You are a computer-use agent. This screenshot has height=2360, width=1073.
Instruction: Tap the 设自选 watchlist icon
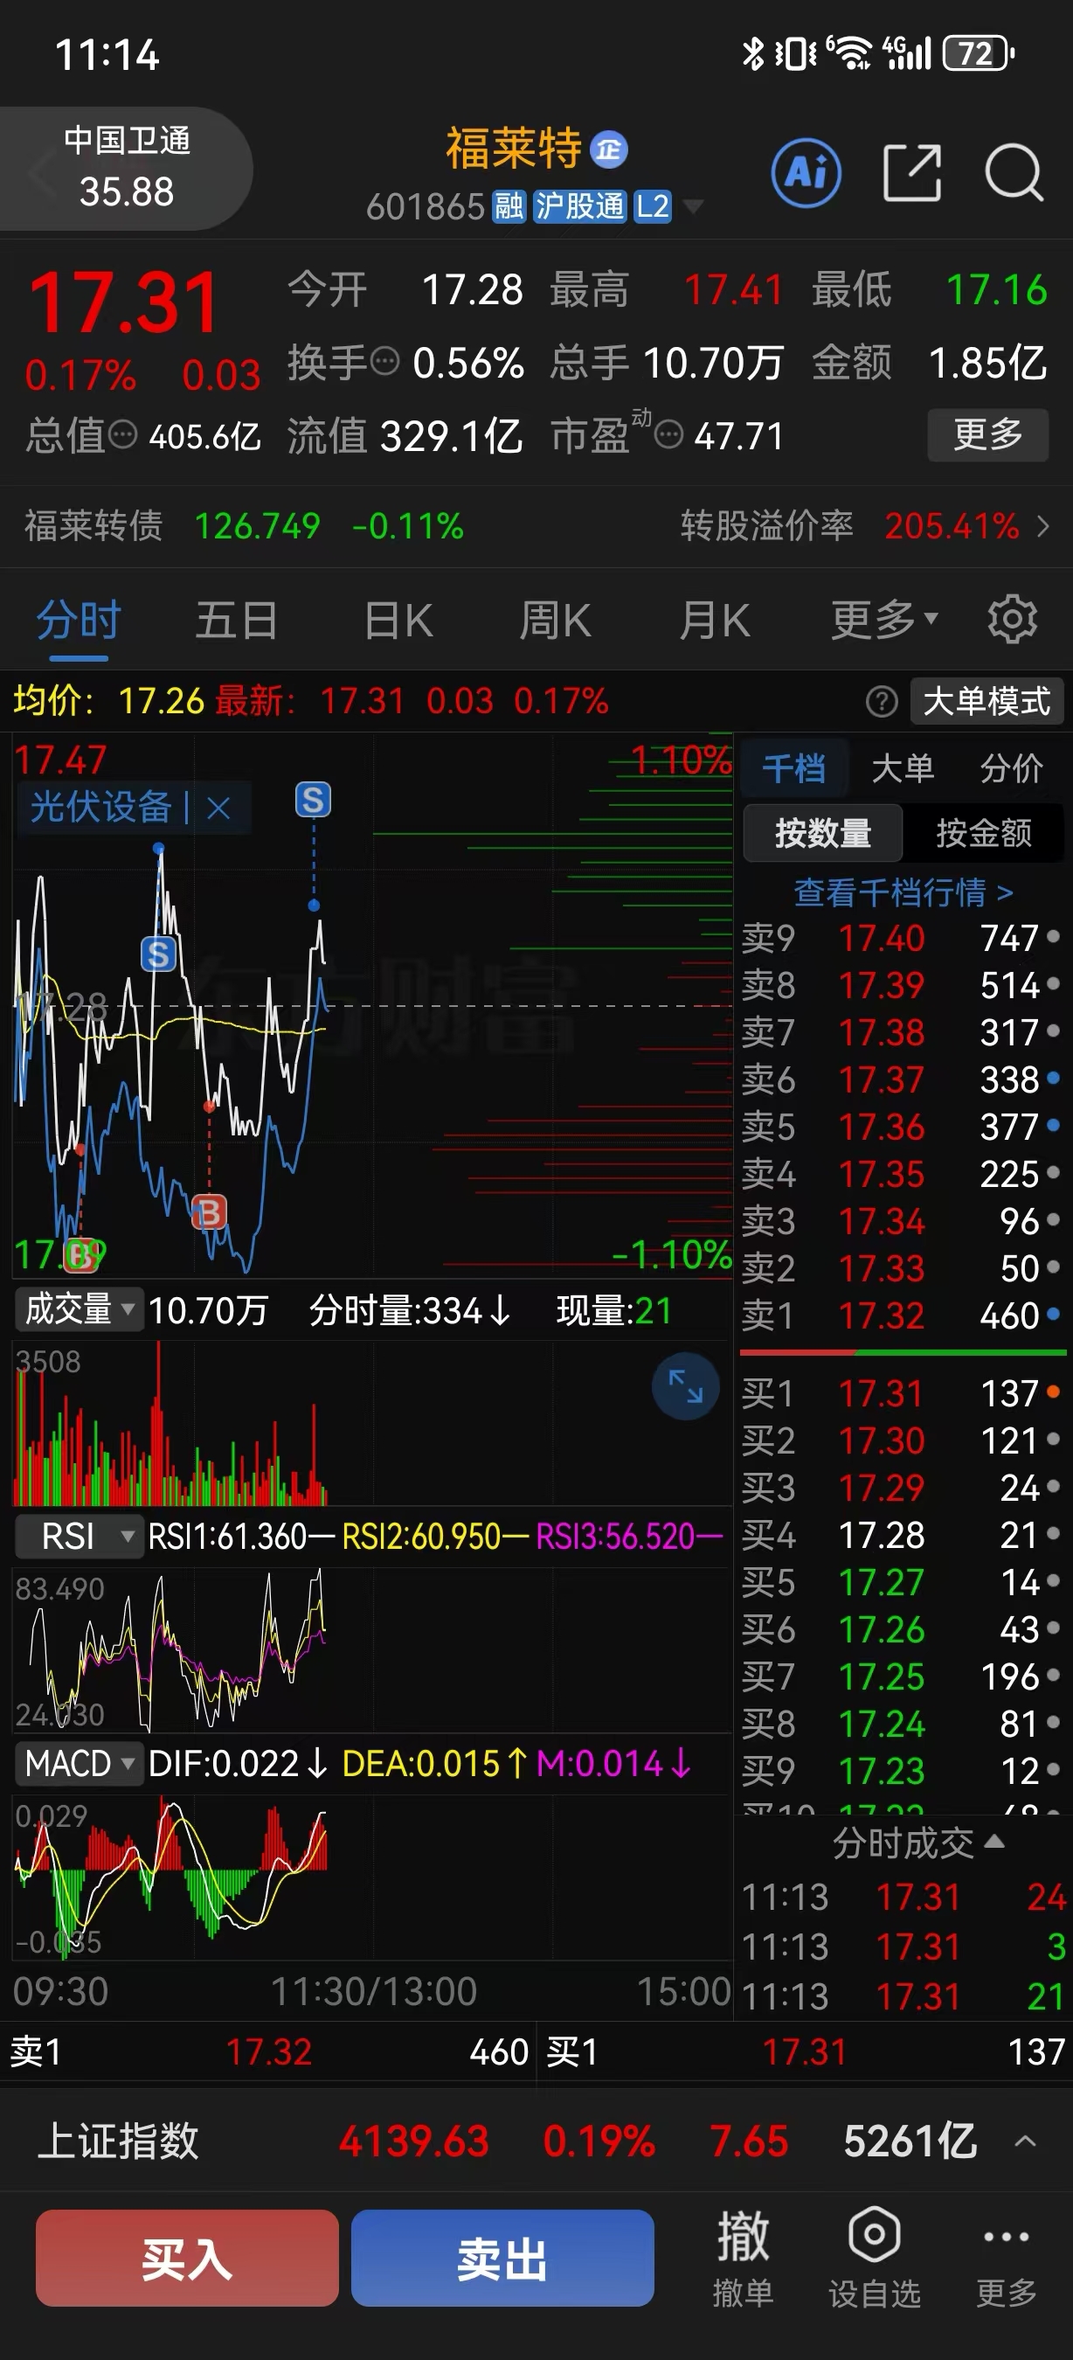point(875,2258)
